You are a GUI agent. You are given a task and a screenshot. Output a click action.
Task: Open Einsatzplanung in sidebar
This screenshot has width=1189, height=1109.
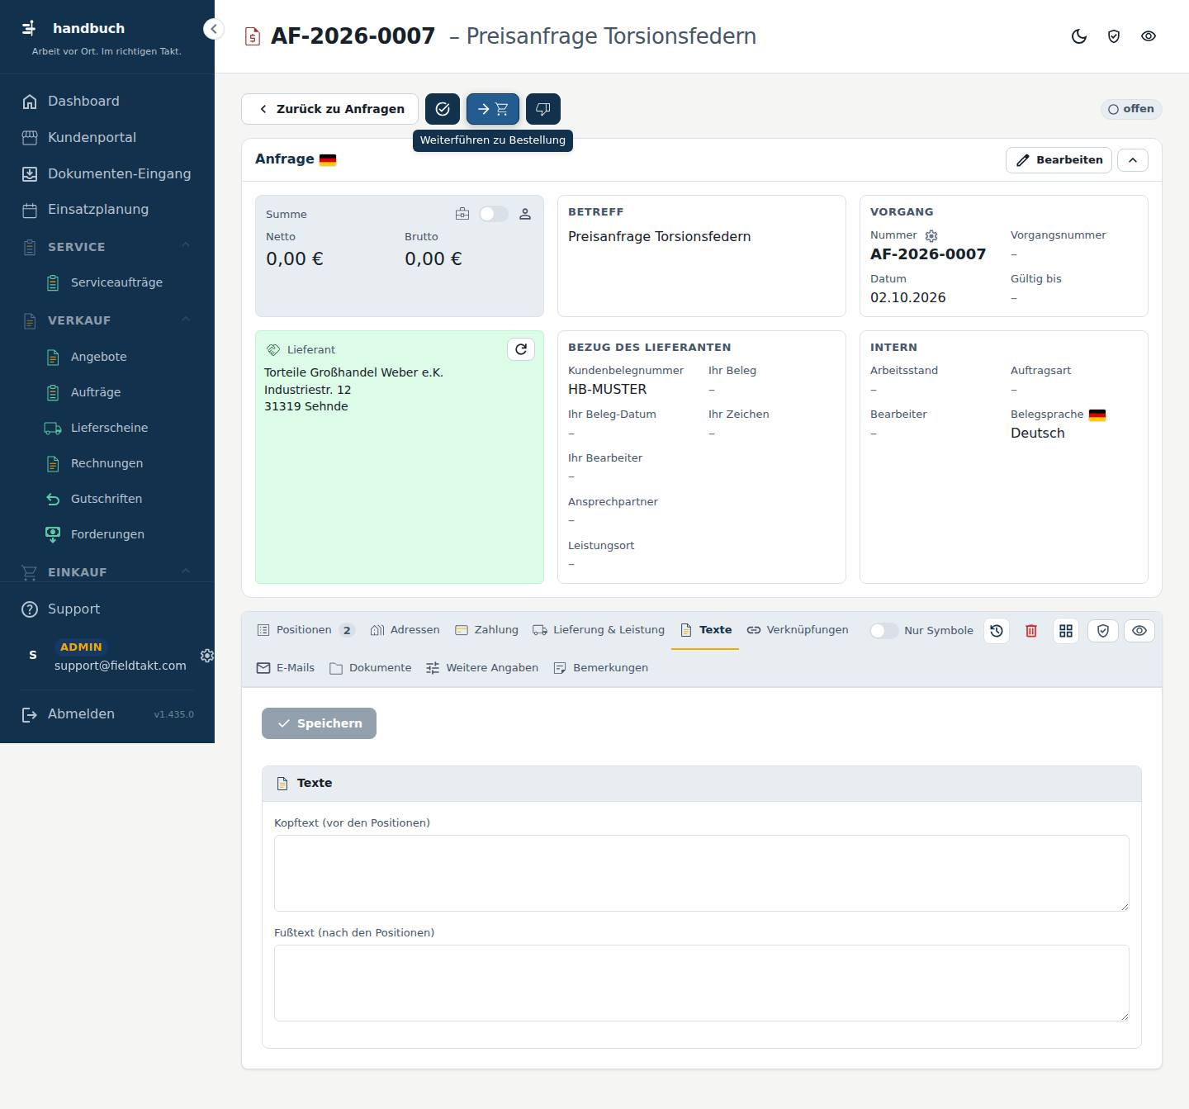tap(107, 210)
